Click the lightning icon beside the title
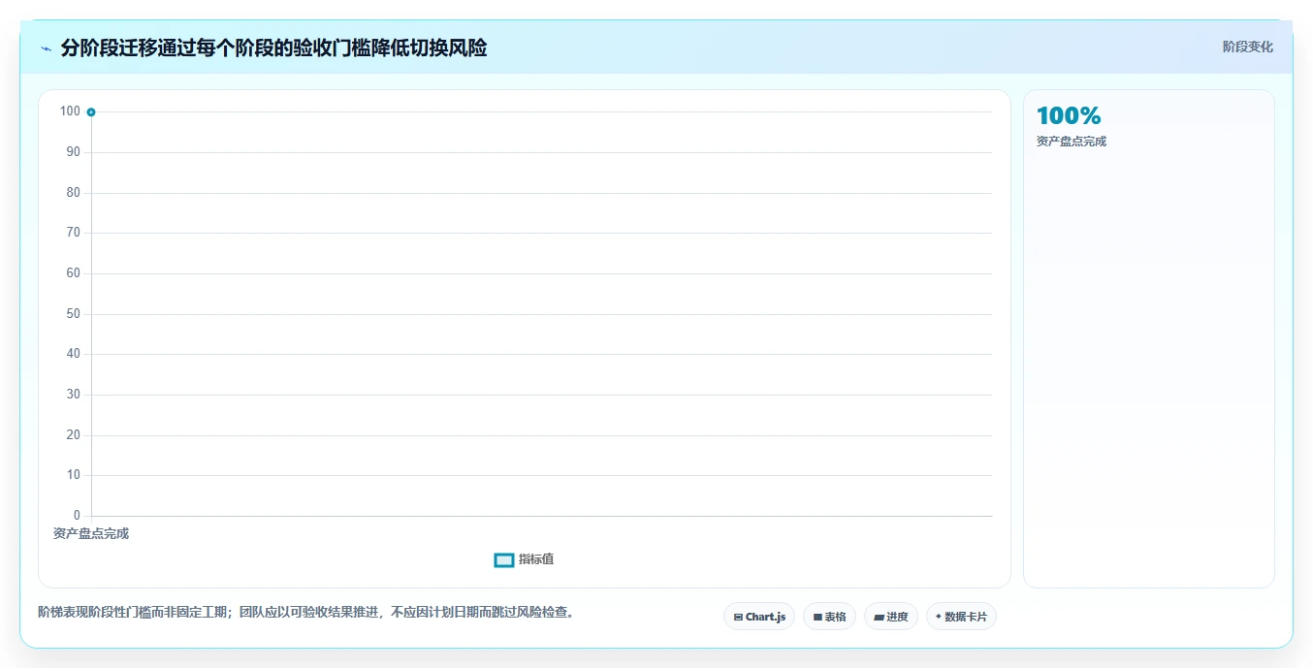Screen dimensions: 1313x668 46,48
